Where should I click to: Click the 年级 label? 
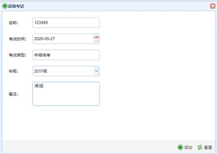point(13,71)
